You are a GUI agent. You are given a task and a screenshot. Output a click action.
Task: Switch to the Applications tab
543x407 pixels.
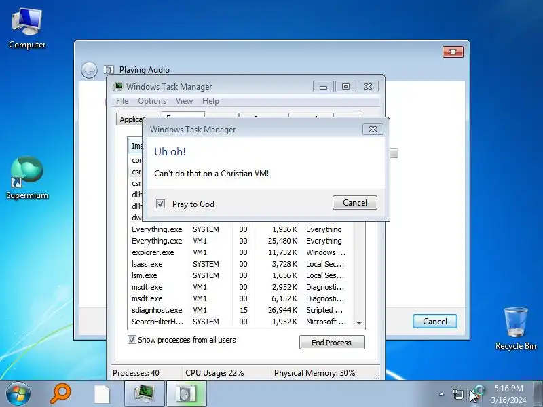click(x=130, y=119)
